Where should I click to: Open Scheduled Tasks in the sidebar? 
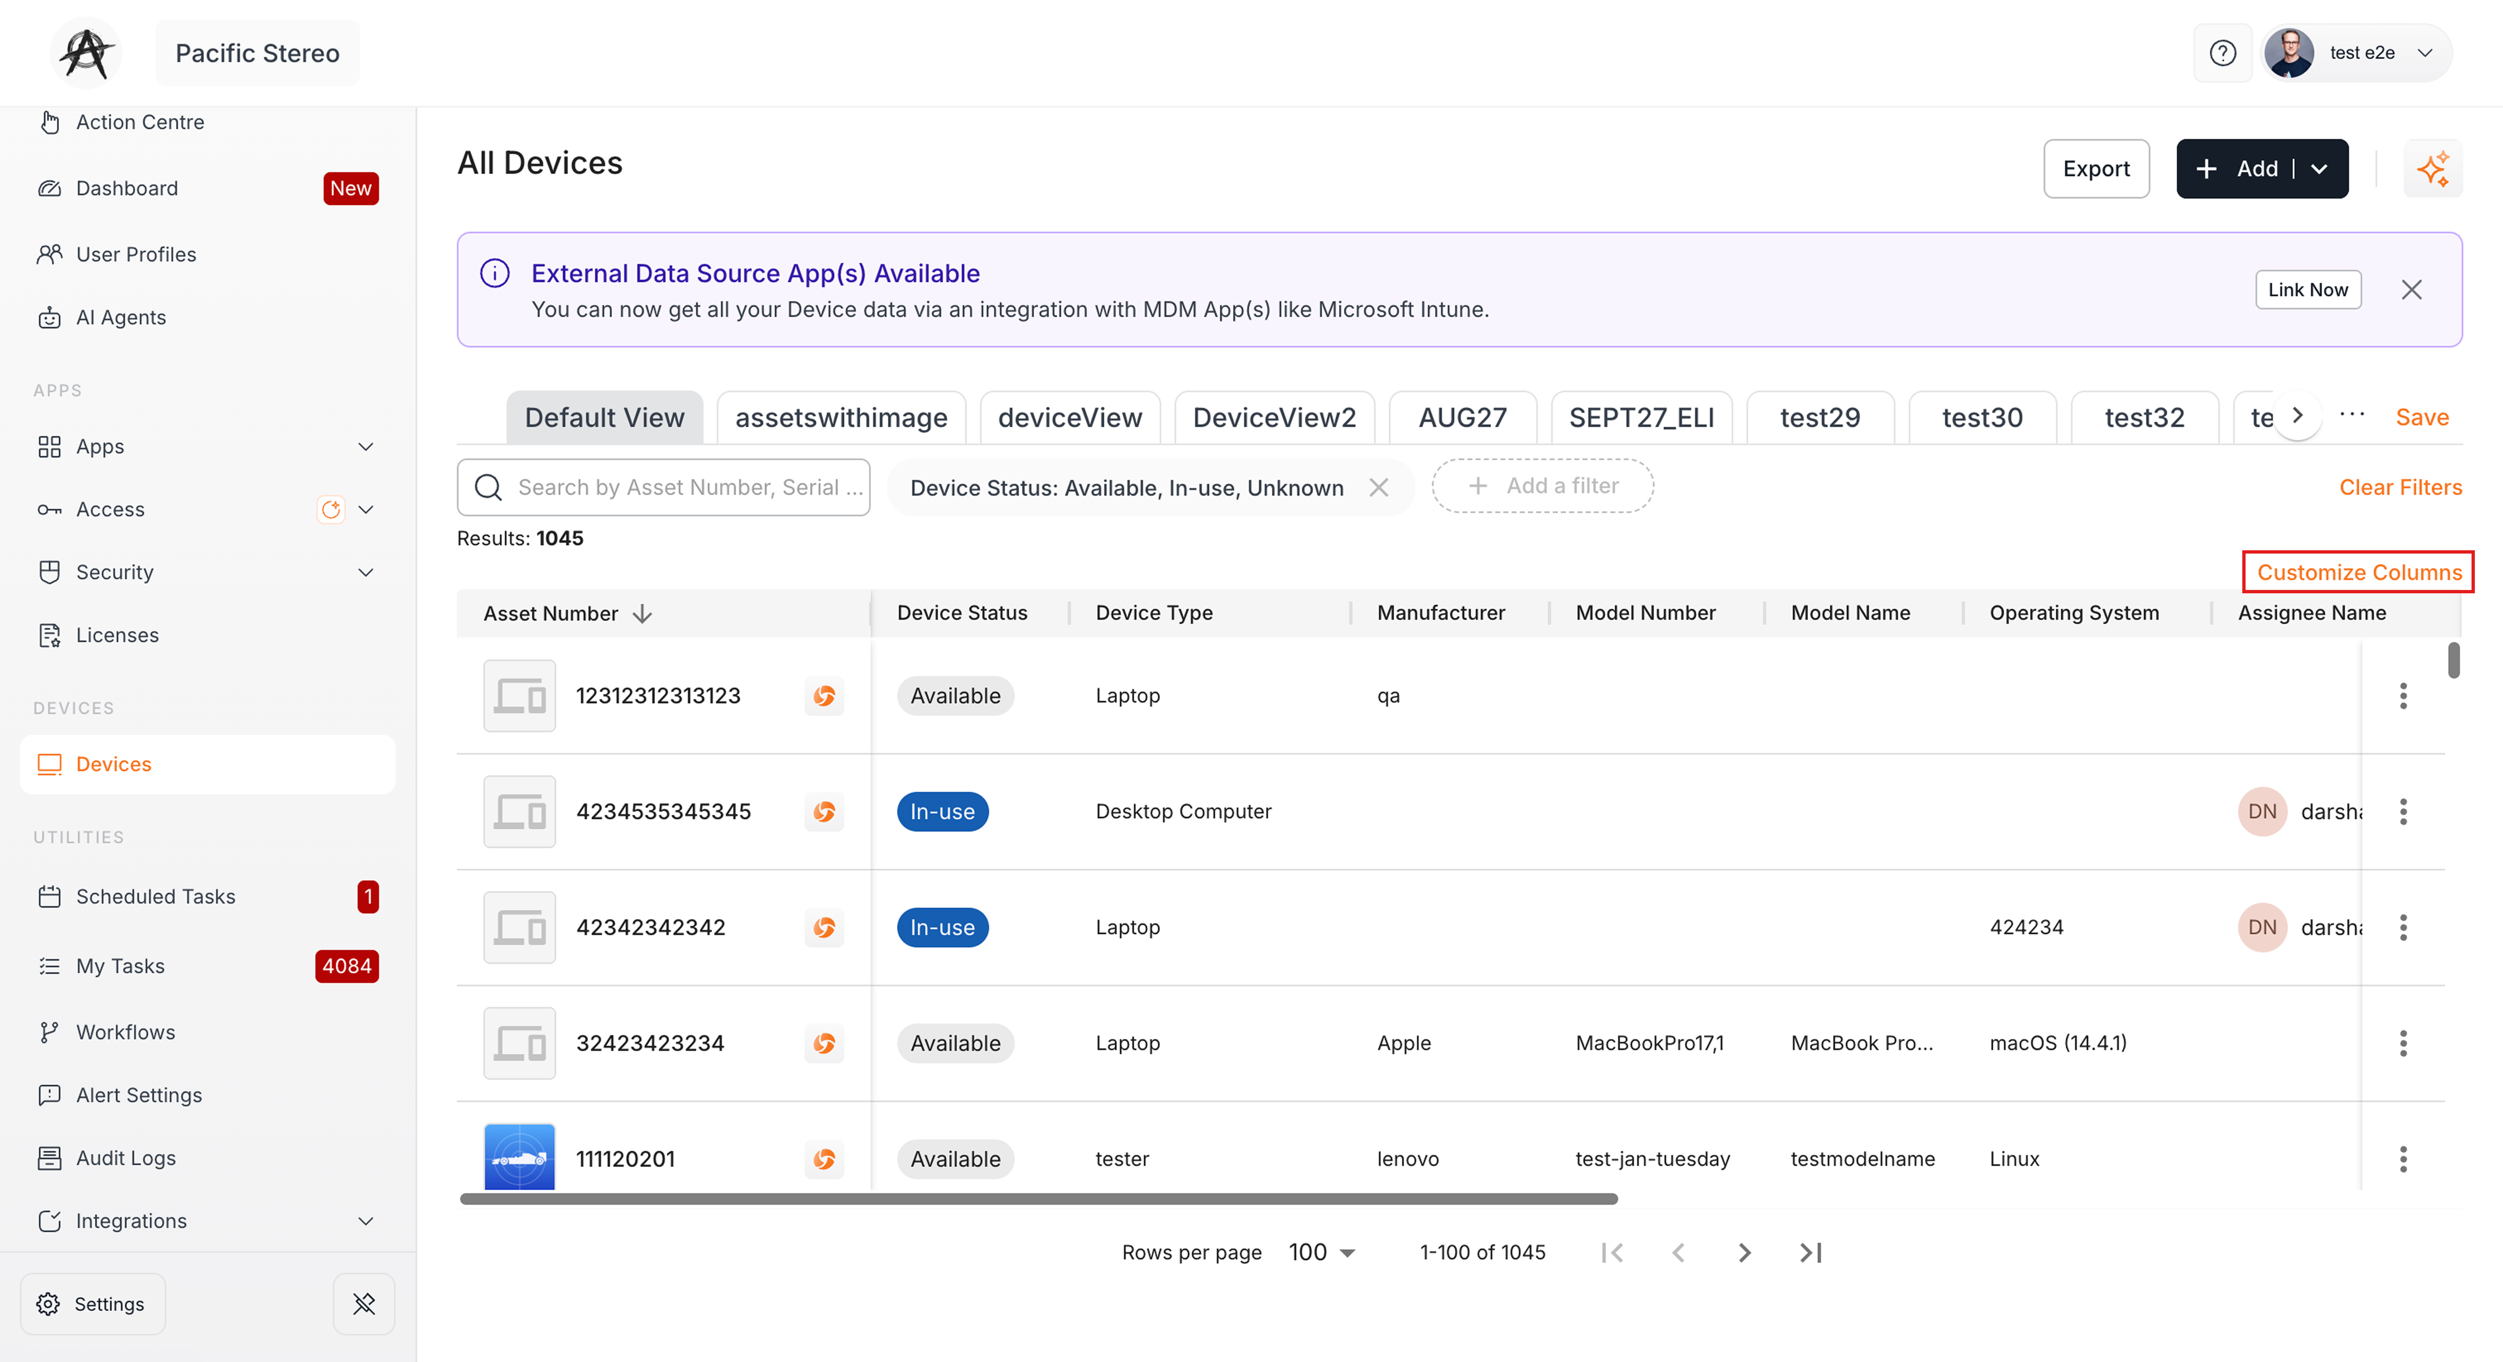208,897
